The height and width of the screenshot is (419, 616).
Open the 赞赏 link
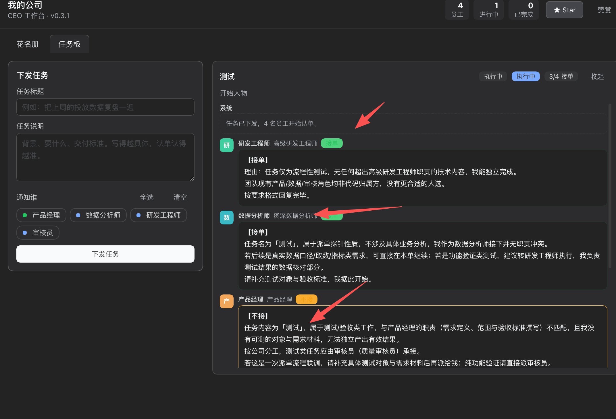pos(604,10)
